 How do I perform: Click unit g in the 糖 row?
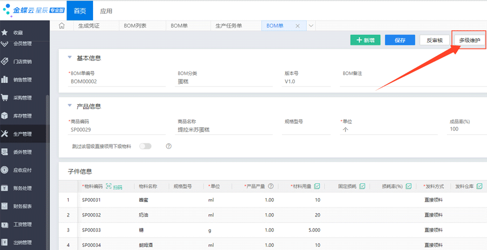210,230
